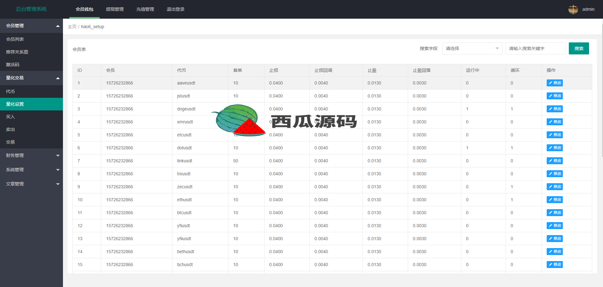Switch to the 会员钱包 top tab
The height and width of the screenshot is (287, 603).
point(84,9)
